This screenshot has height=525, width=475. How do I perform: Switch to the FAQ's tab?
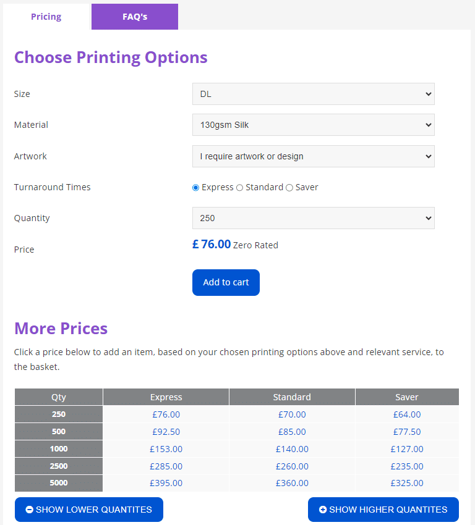135,17
